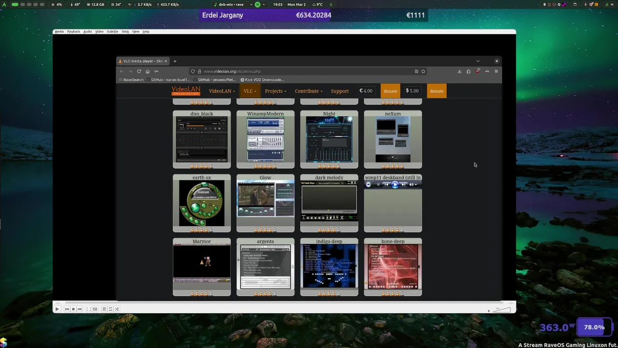The height and width of the screenshot is (348, 618).
Task: Toggle reader view in address bar
Action: coord(416,71)
